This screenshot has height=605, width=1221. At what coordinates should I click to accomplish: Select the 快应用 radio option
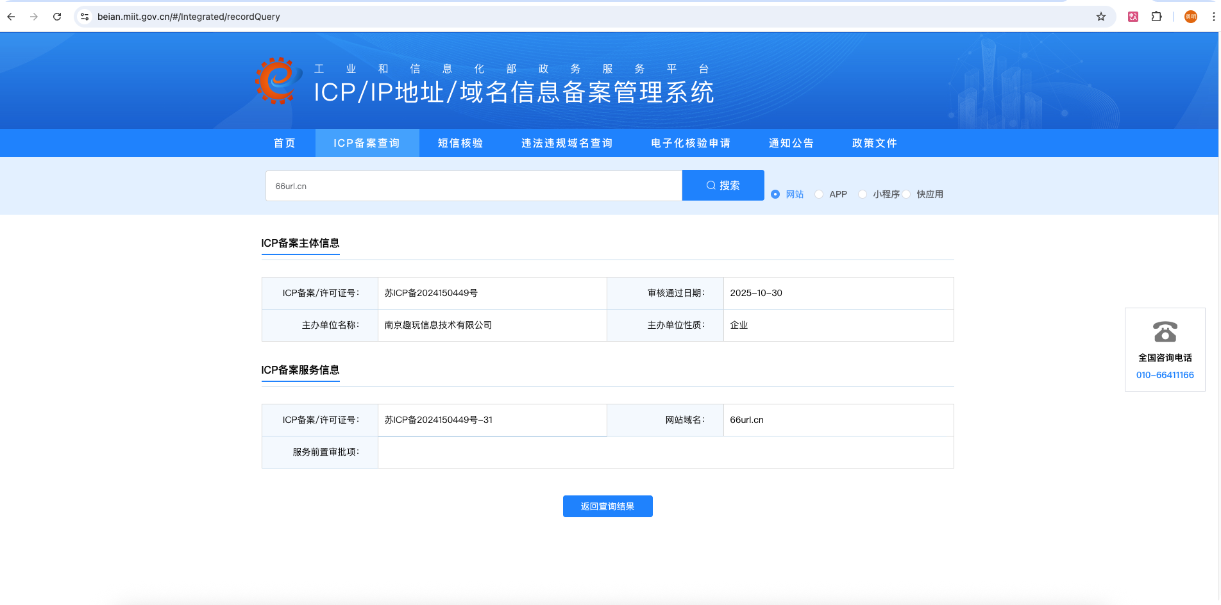pos(906,194)
